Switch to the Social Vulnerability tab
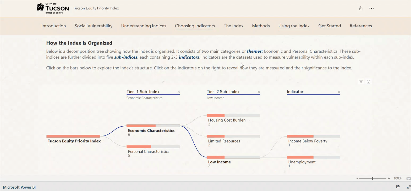The image size is (411, 191). pos(93,26)
